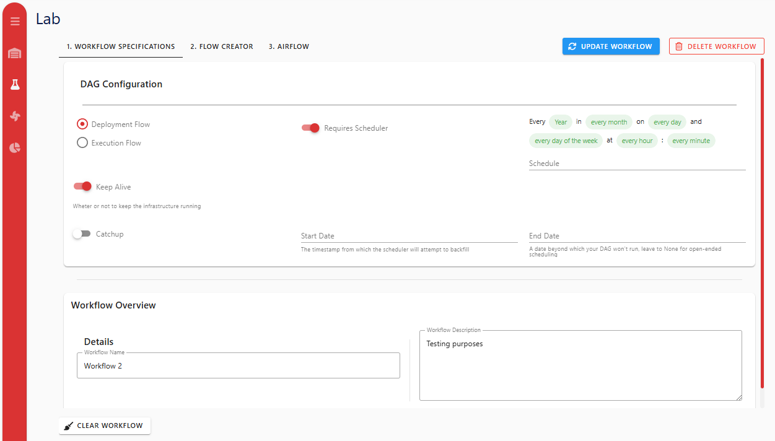Switch to the Flow Creator tab
Screen dimensions: 775x441
pos(221,46)
